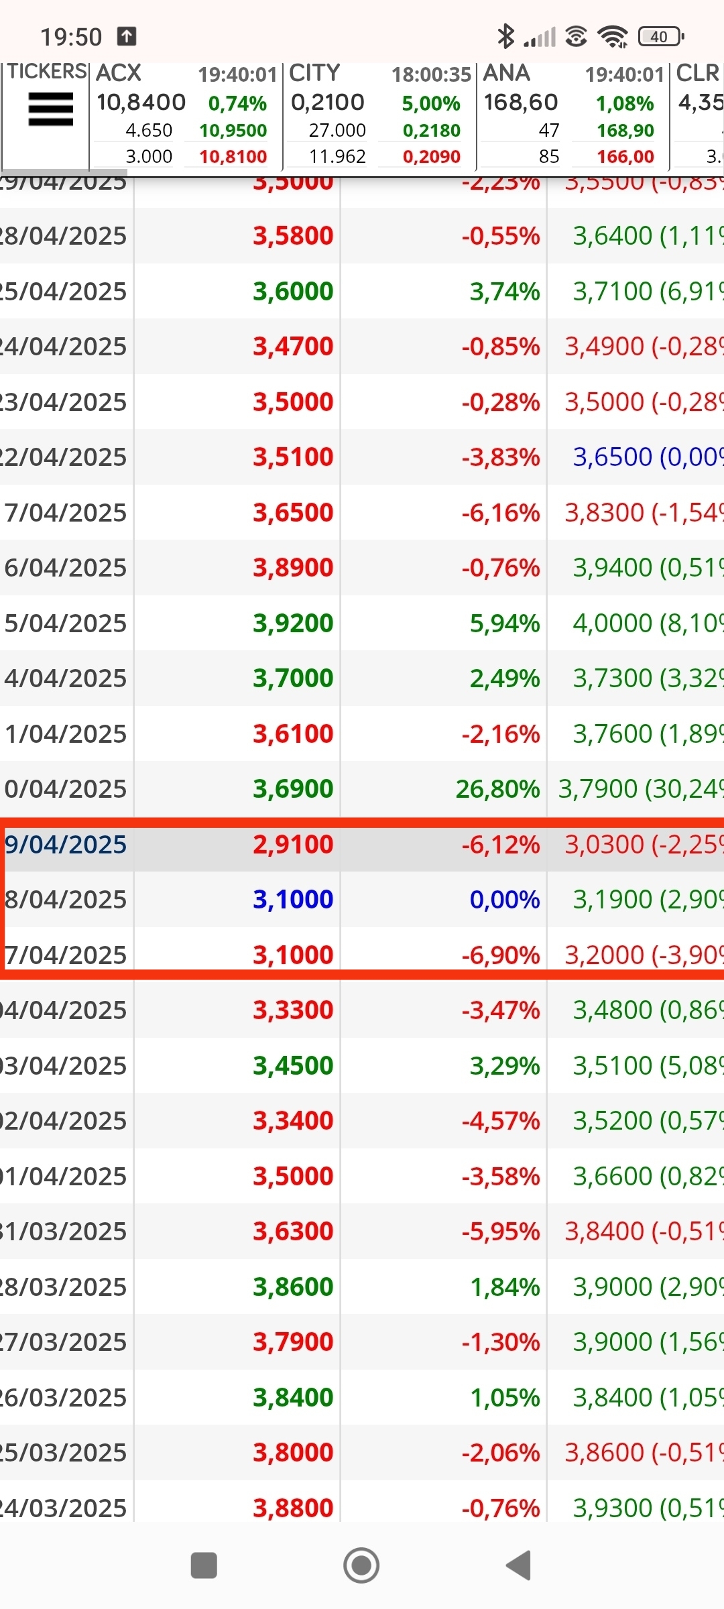Screen dimensions: 724x1609
Task: Tap the Android recent apps square button
Action: (x=204, y=1565)
